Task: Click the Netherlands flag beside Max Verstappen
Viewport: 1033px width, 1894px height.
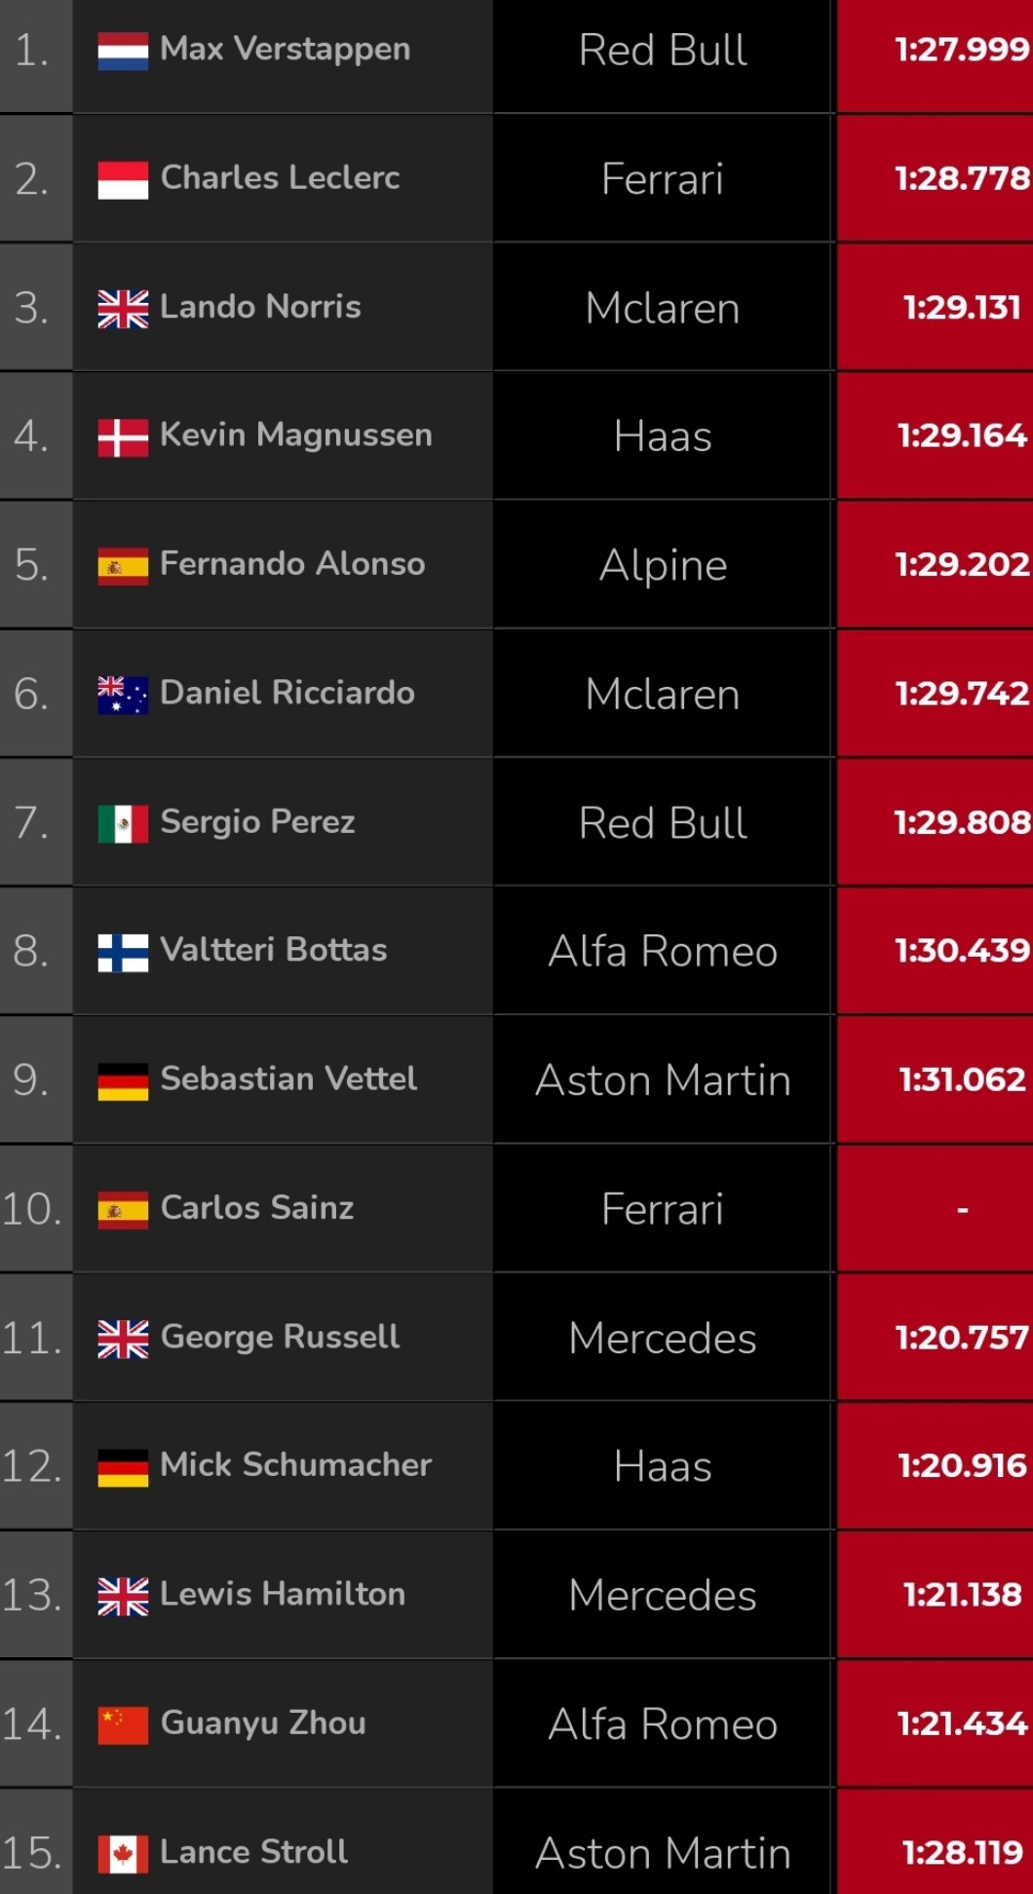Action: tap(123, 51)
